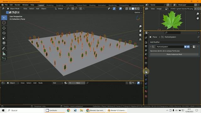Open the Modifier properties wrench tab
Image resolution: width=201 pixels, height=113 pixels.
[146, 72]
